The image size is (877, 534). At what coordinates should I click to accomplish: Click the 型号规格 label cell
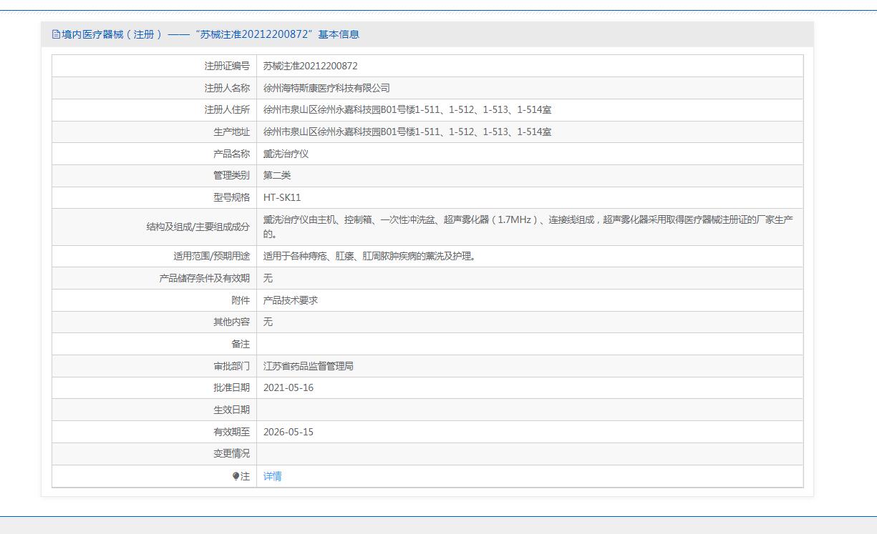tap(154, 198)
